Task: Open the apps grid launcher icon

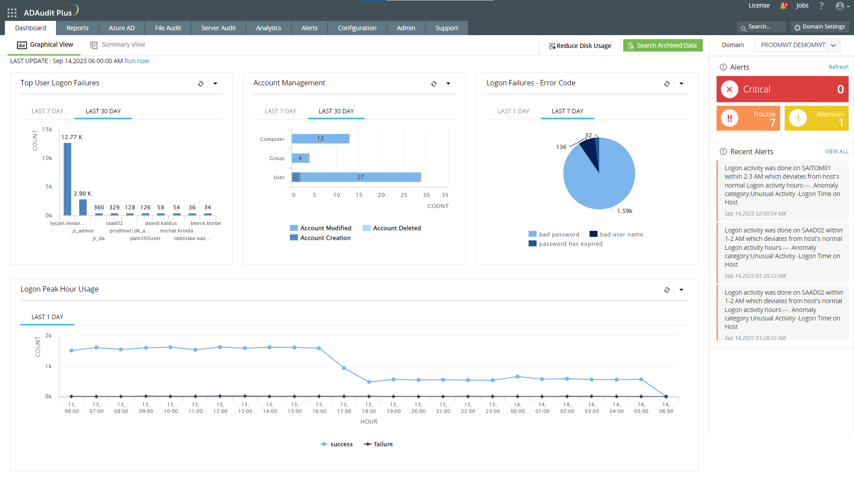Action: tap(12, 13)
